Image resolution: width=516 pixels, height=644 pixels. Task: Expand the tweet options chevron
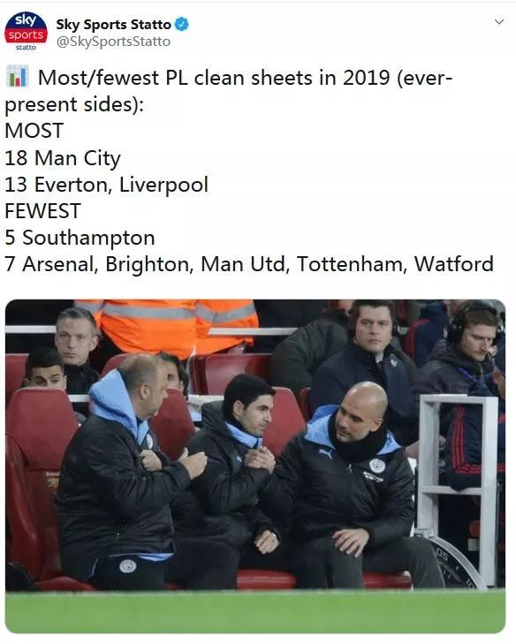coord(498,22)
